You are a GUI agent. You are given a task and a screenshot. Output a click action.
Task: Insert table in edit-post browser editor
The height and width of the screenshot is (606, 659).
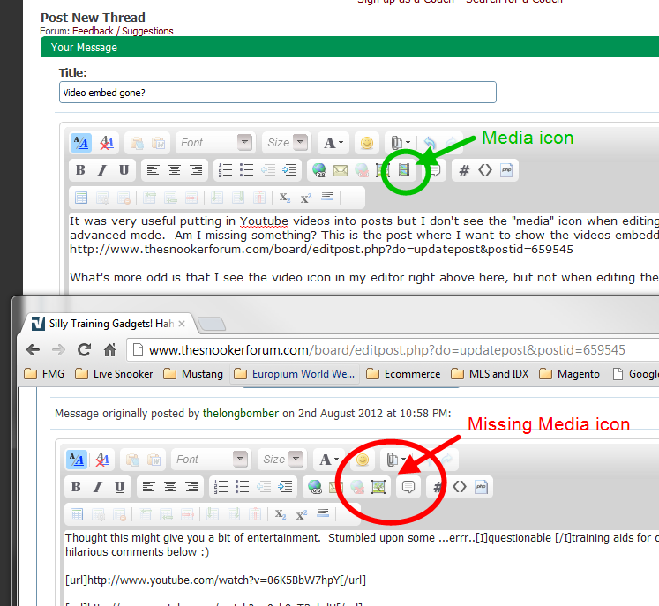tap(77, 514)
